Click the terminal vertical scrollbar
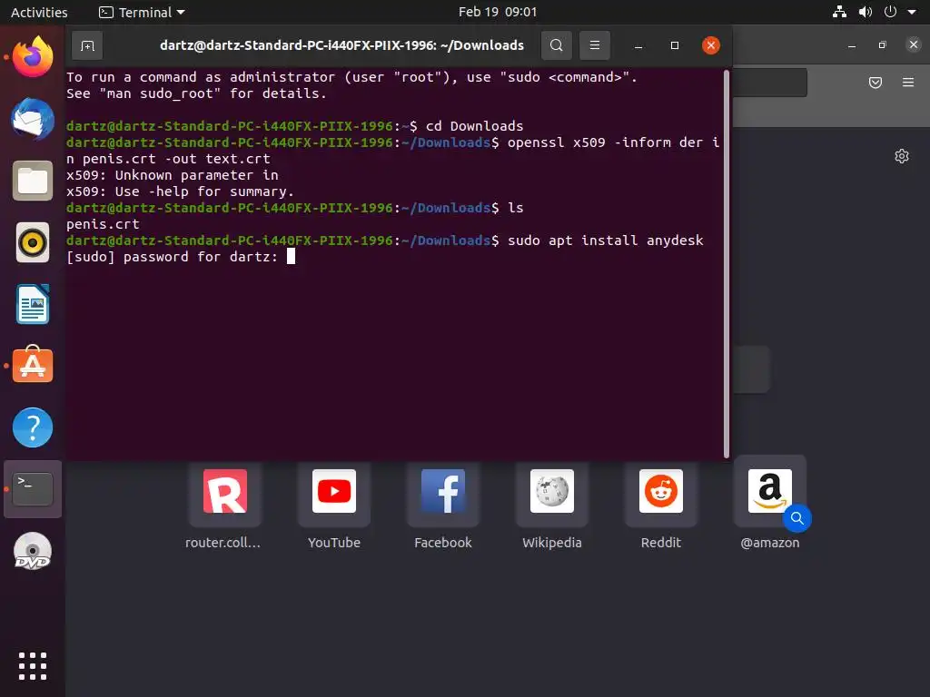This screenshot has width=930, height=697. 727,264
